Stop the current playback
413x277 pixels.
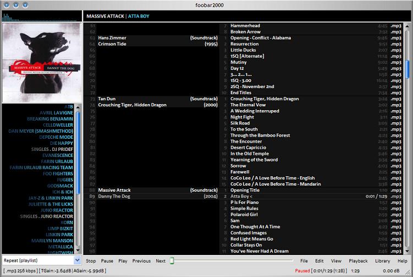[91, 261]
